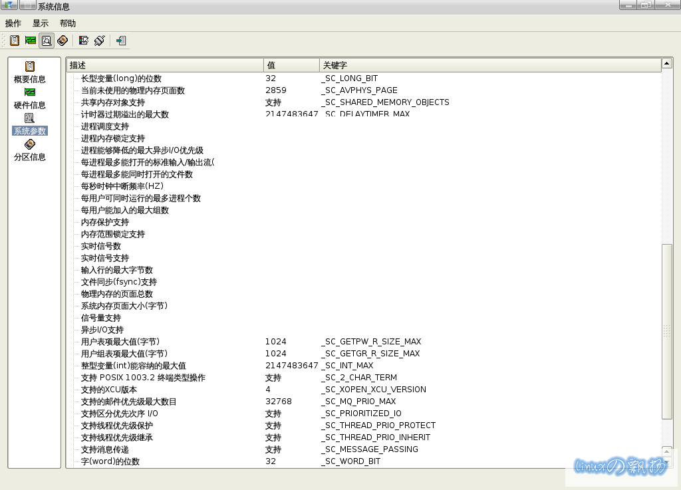Click the 关键字 column header
Image resolution: width=681 pixels, height=490 pixels.
coord(489,64)
